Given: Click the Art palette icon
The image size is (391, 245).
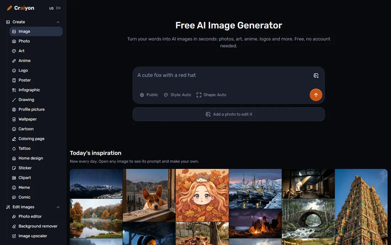Looking at the screenshot, I should pos(14,51).
